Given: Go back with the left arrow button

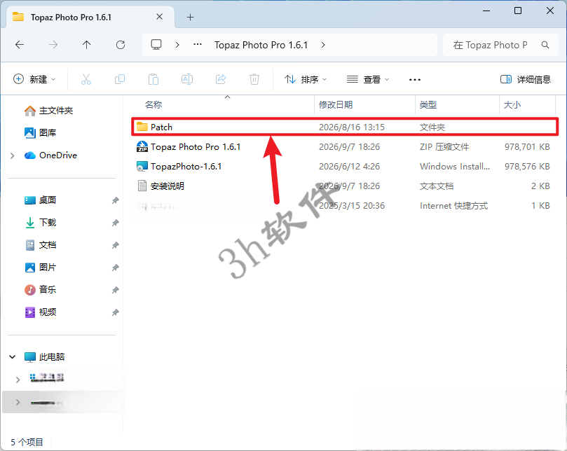Looking at the screenshot, I should click(x=20, y=45).
